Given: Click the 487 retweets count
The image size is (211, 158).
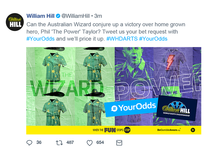Looking at the screenshot, I should tap(70, 142).
